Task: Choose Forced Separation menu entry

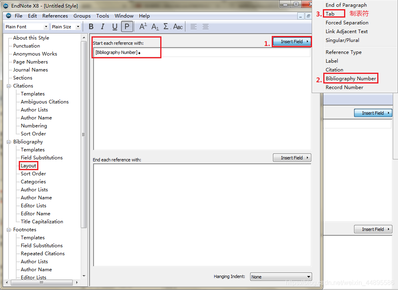Action: point(347,23)
